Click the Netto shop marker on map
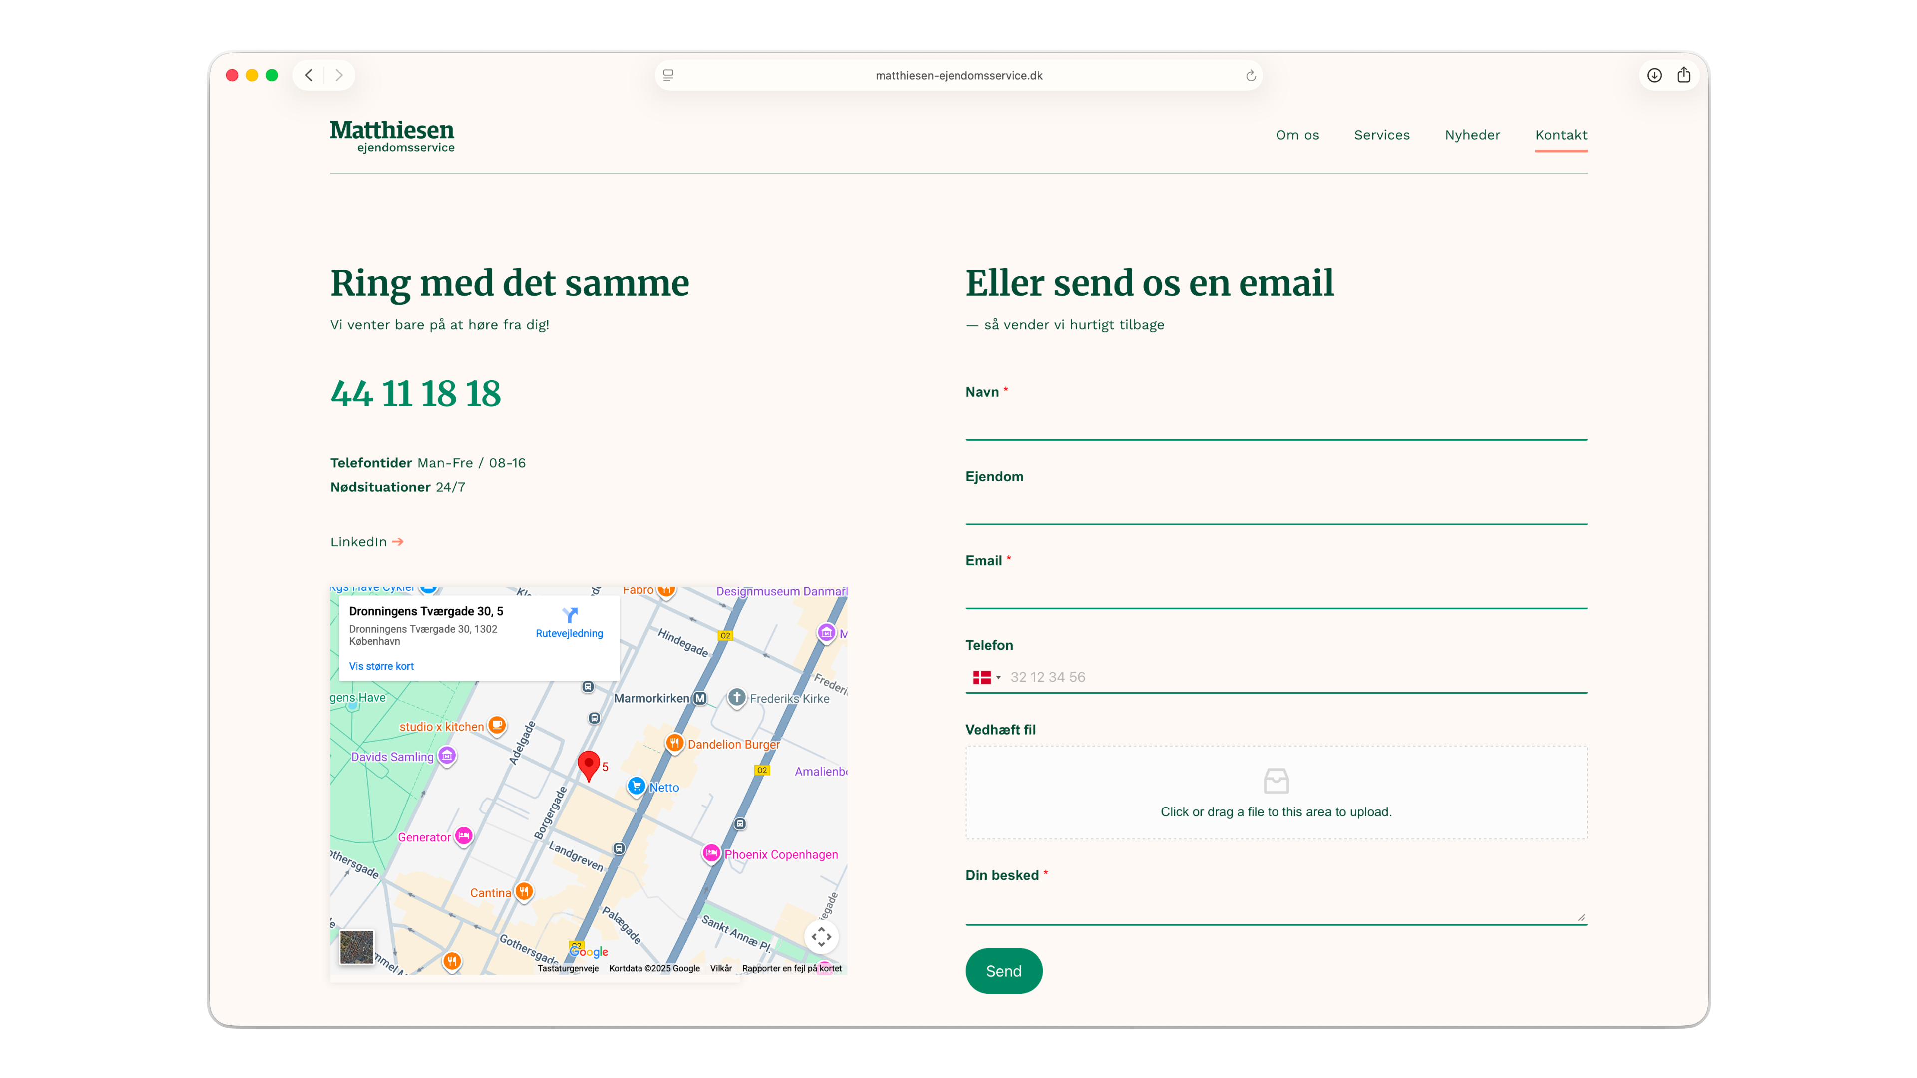The height and width of the screenshot is (1078, 1917). 637,786
